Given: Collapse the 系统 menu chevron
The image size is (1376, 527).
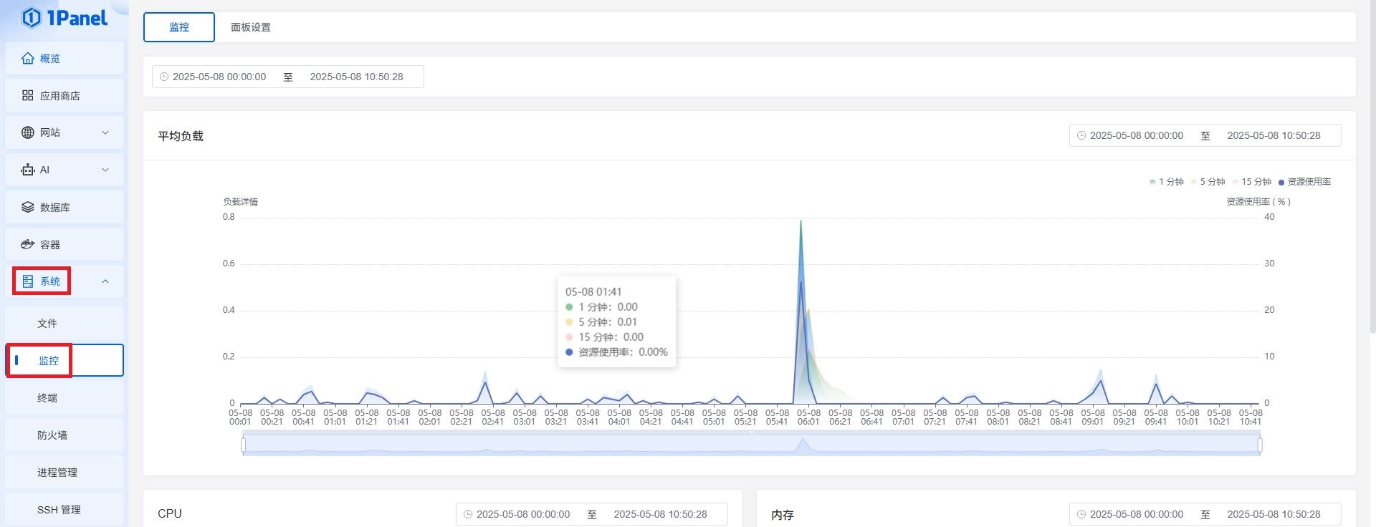Looking at the screenshot, I should click(x=105, y=281).
